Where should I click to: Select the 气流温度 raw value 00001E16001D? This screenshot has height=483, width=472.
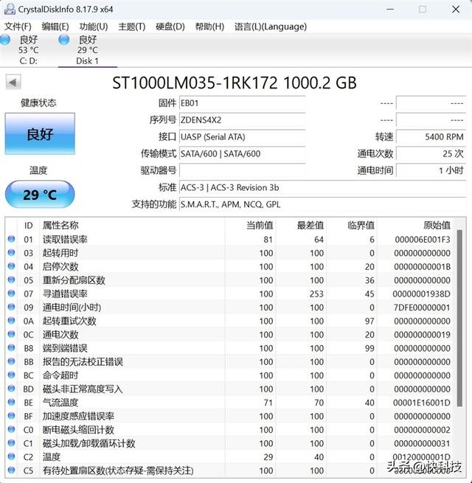click(421, 403)
